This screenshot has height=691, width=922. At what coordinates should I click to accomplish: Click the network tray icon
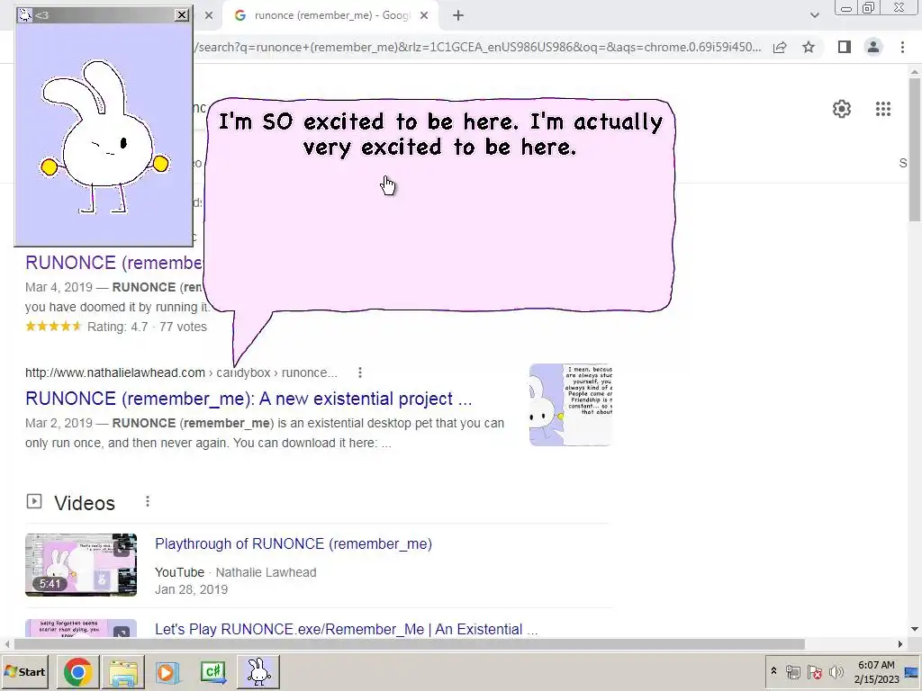(793, 671)
